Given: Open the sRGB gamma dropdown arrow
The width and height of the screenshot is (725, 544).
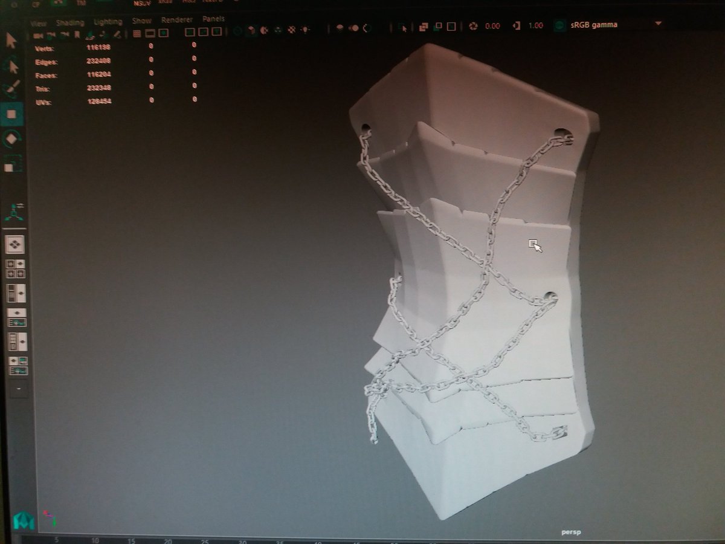Looking at the screenshot, I should pos(658,24).
